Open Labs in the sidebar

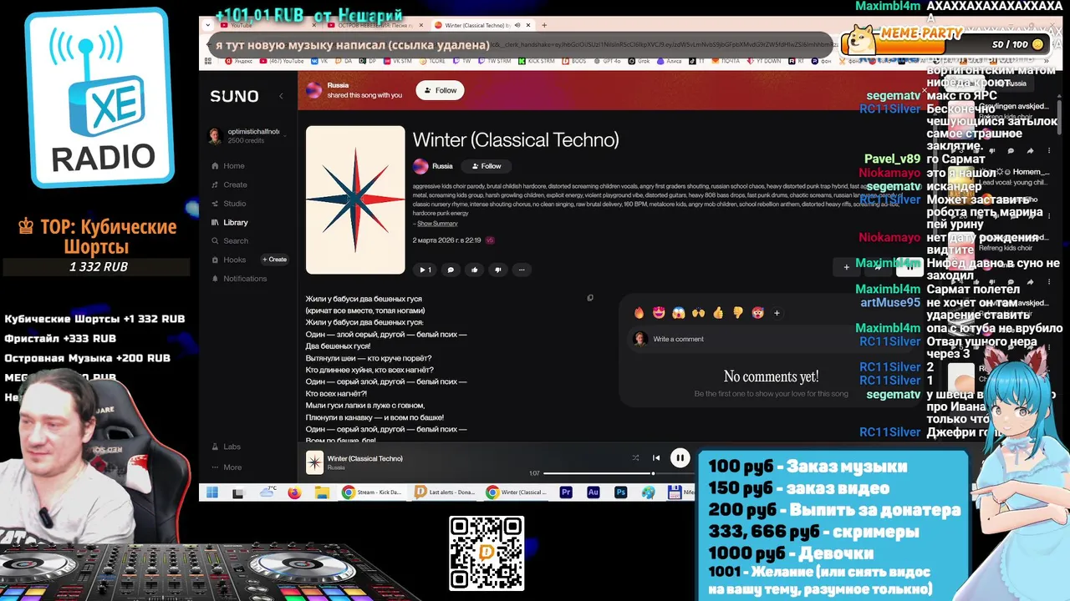(x=226, y=447)
